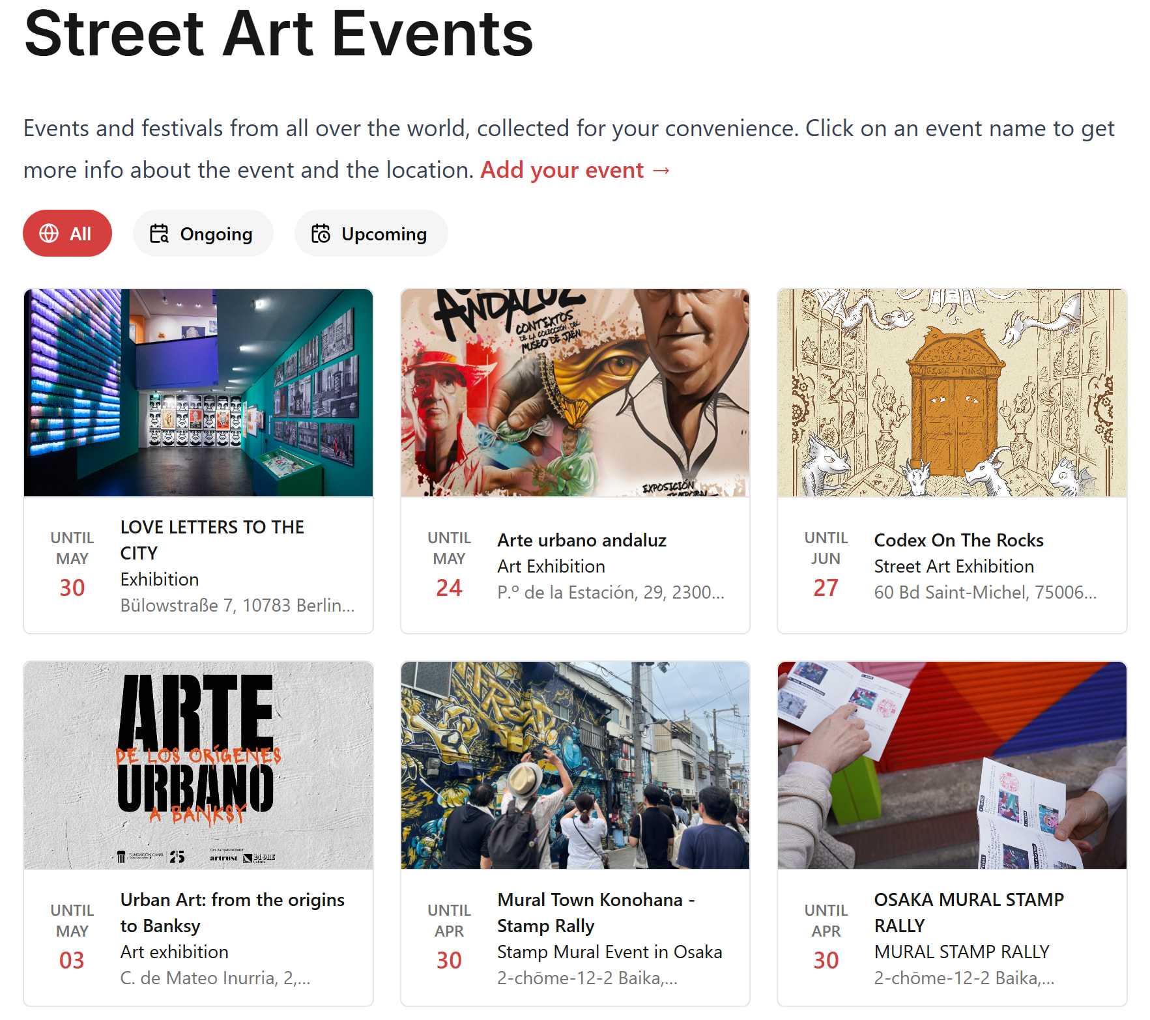Follow the 'Add your event' link

pos(575,170)
